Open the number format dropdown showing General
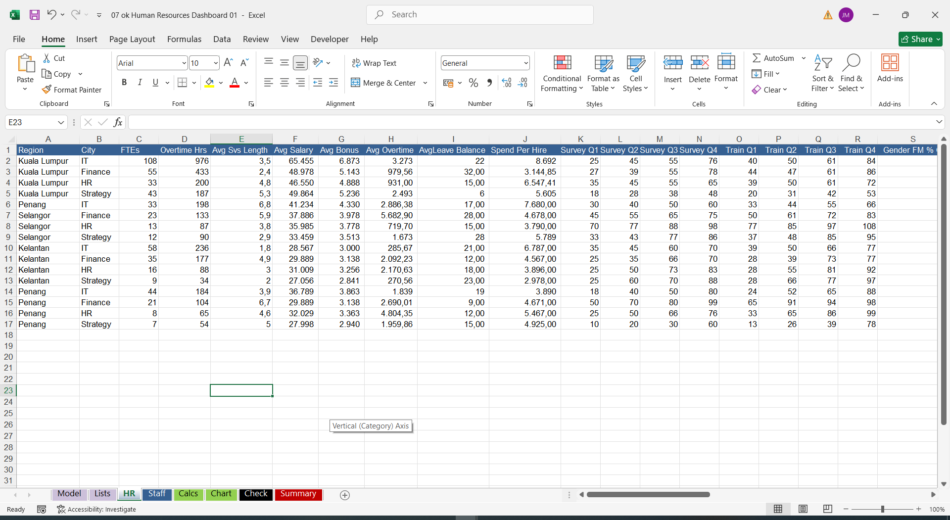950x520 pixels. tap(525, 63)
